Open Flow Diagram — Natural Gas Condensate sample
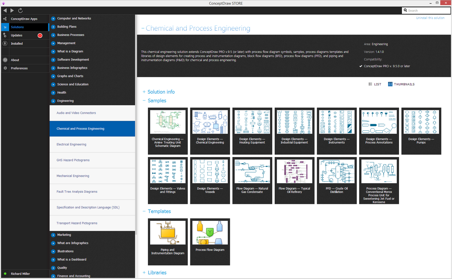The height and width of the screenshot is (279, 452). (252, 181)
